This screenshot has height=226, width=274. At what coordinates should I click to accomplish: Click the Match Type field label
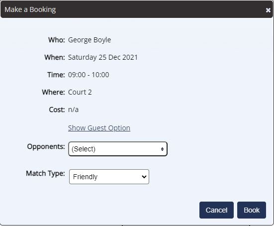tap(45, 173)
